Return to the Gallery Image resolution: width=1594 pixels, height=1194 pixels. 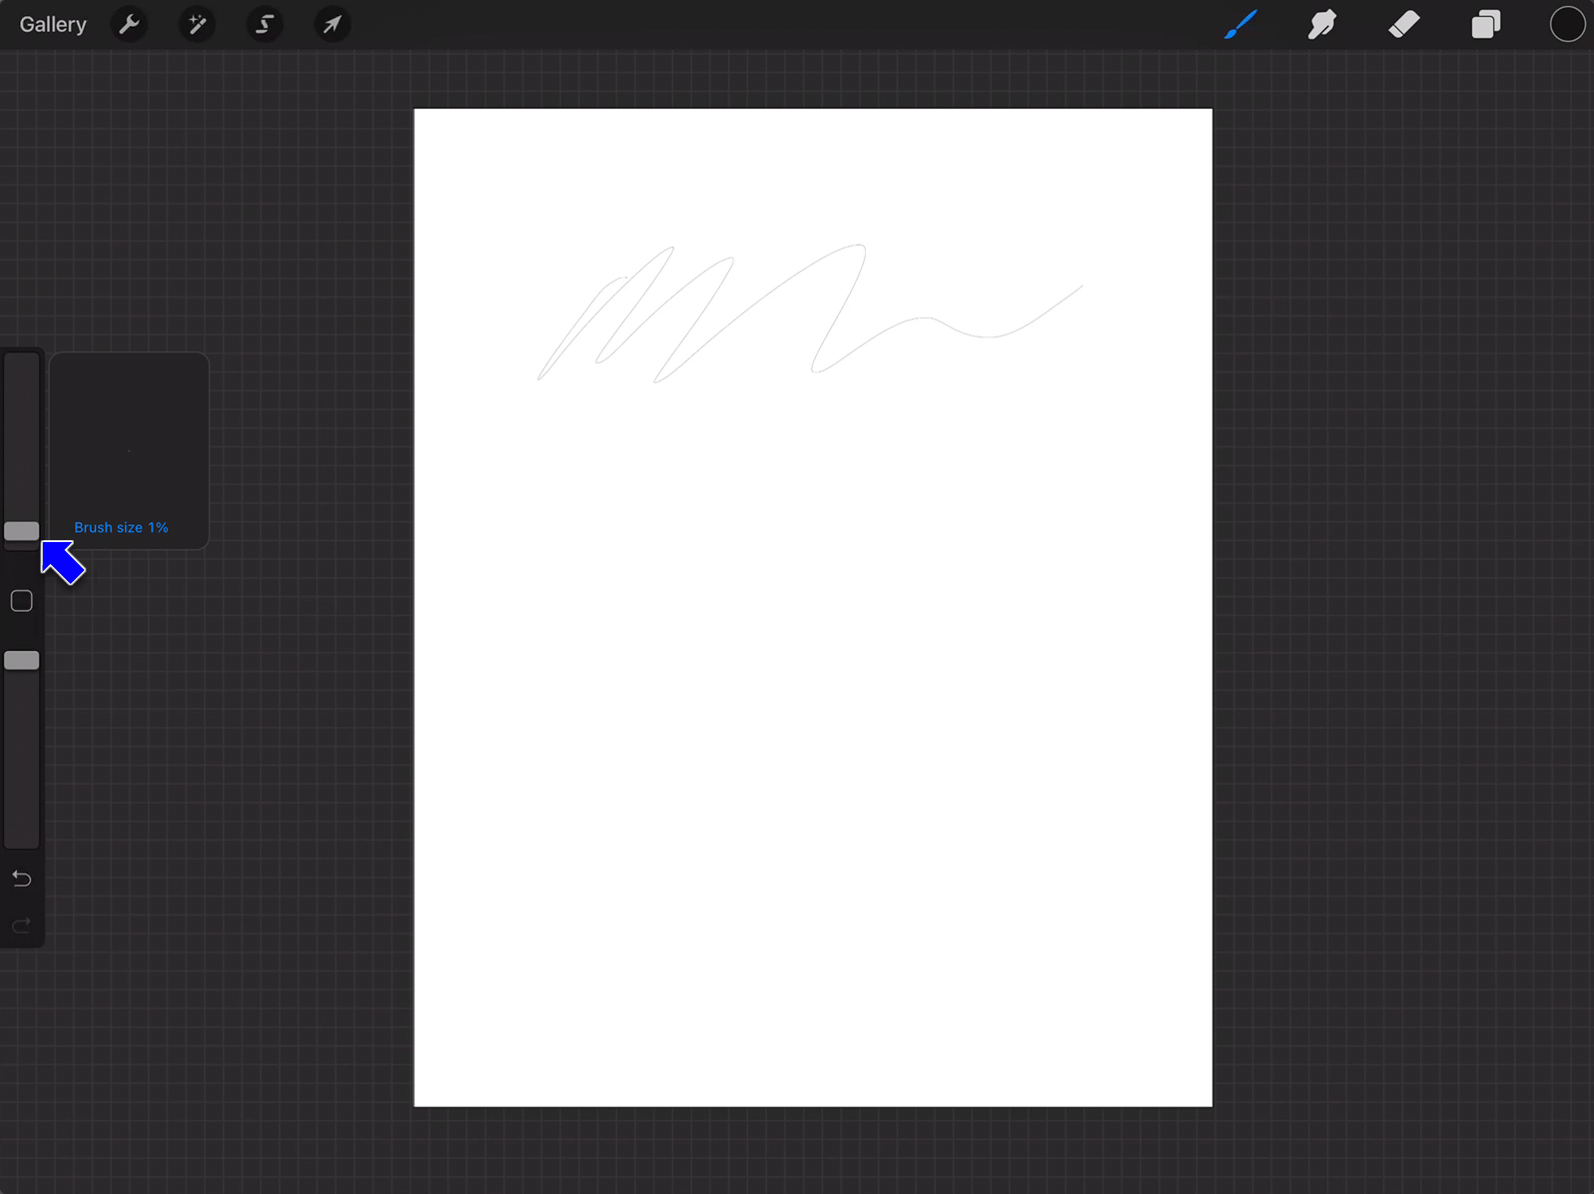[53, 24]
